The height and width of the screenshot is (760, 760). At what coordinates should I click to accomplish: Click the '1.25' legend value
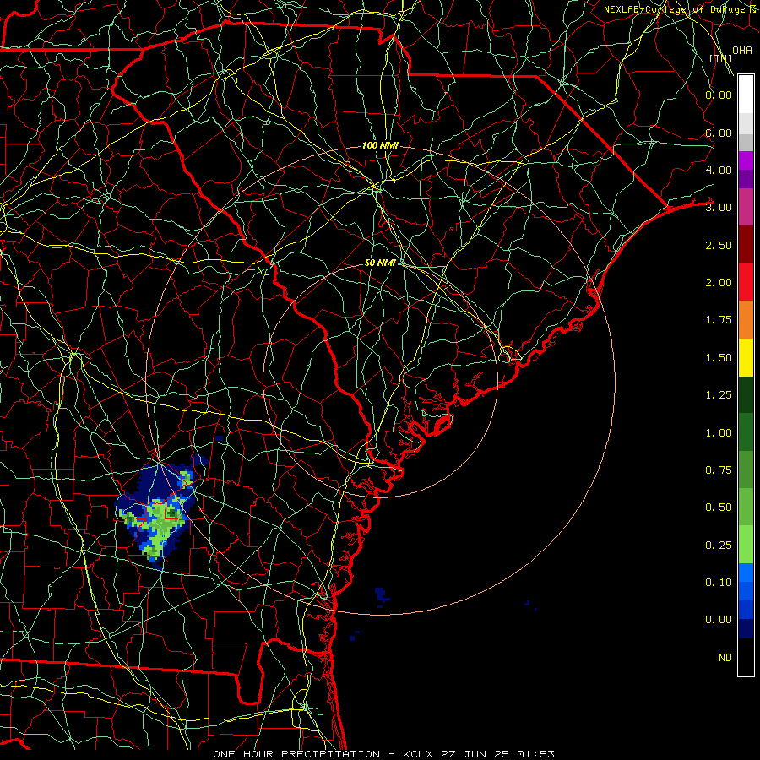click(719, 395)
